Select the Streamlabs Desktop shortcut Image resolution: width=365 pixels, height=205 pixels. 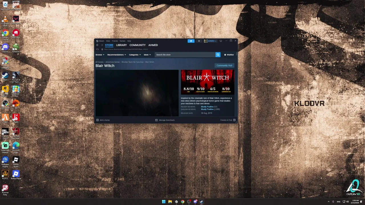click(x=5, y=147)
